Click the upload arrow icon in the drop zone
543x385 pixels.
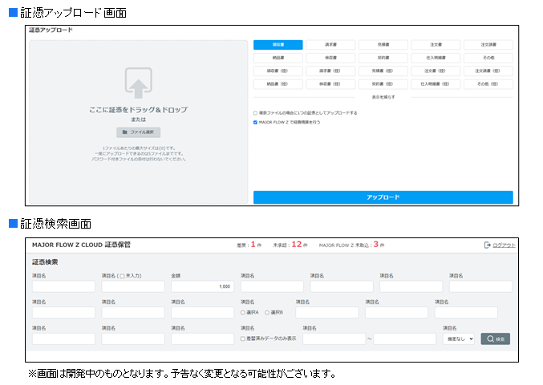coord(138,83)
